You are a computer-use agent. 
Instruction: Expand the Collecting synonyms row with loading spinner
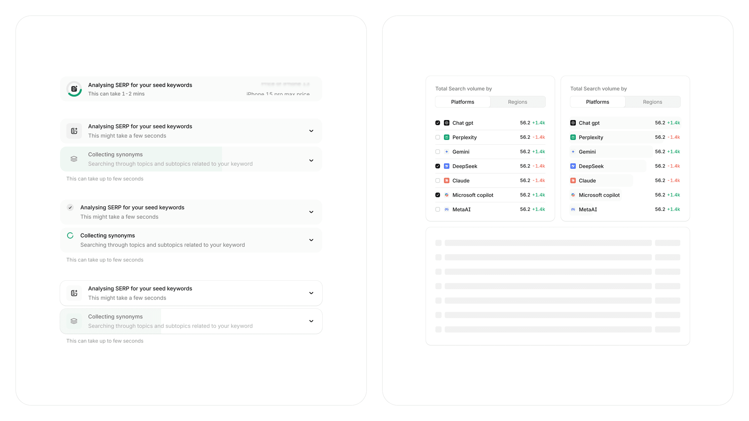click(x=311, y=240)
